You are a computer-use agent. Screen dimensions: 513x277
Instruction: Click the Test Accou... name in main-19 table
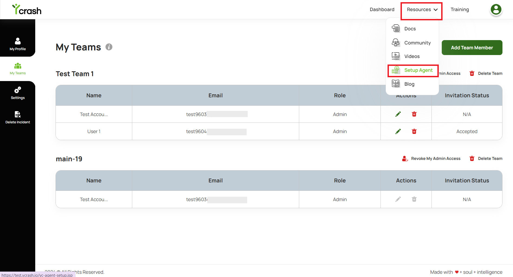(x=94, y=199)
